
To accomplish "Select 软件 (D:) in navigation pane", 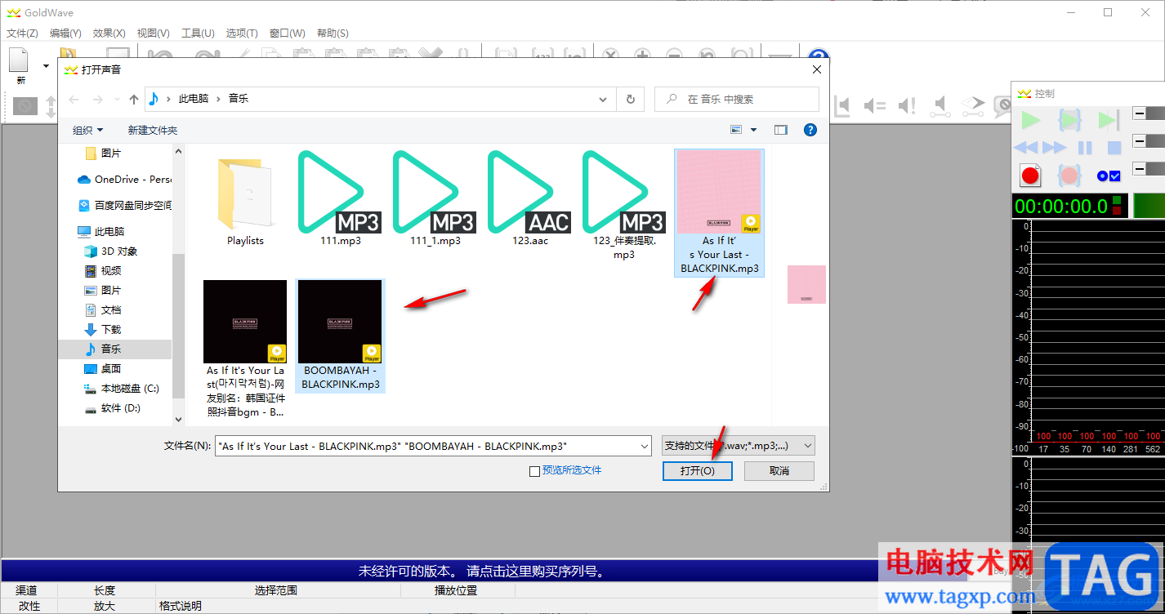I will click(x=121, y=407).
